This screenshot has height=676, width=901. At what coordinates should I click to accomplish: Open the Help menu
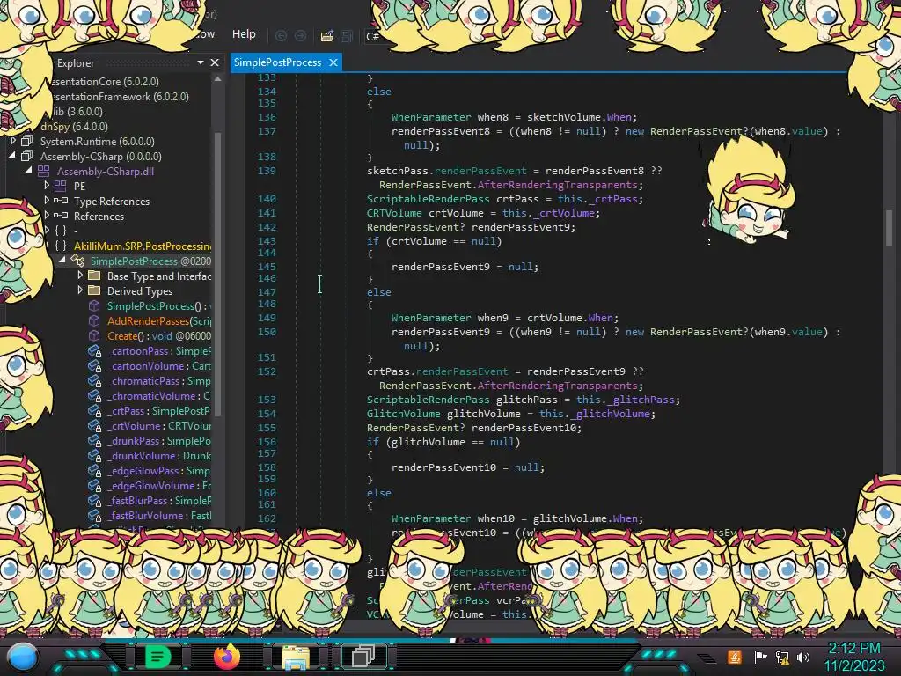point(244,34)
